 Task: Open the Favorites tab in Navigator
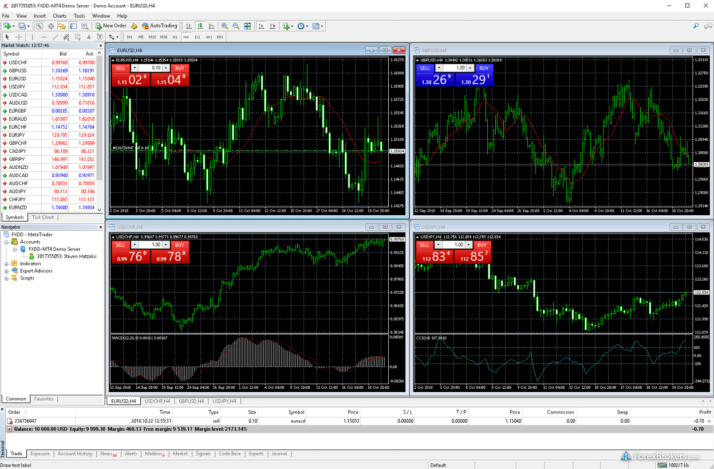point(44,399)
